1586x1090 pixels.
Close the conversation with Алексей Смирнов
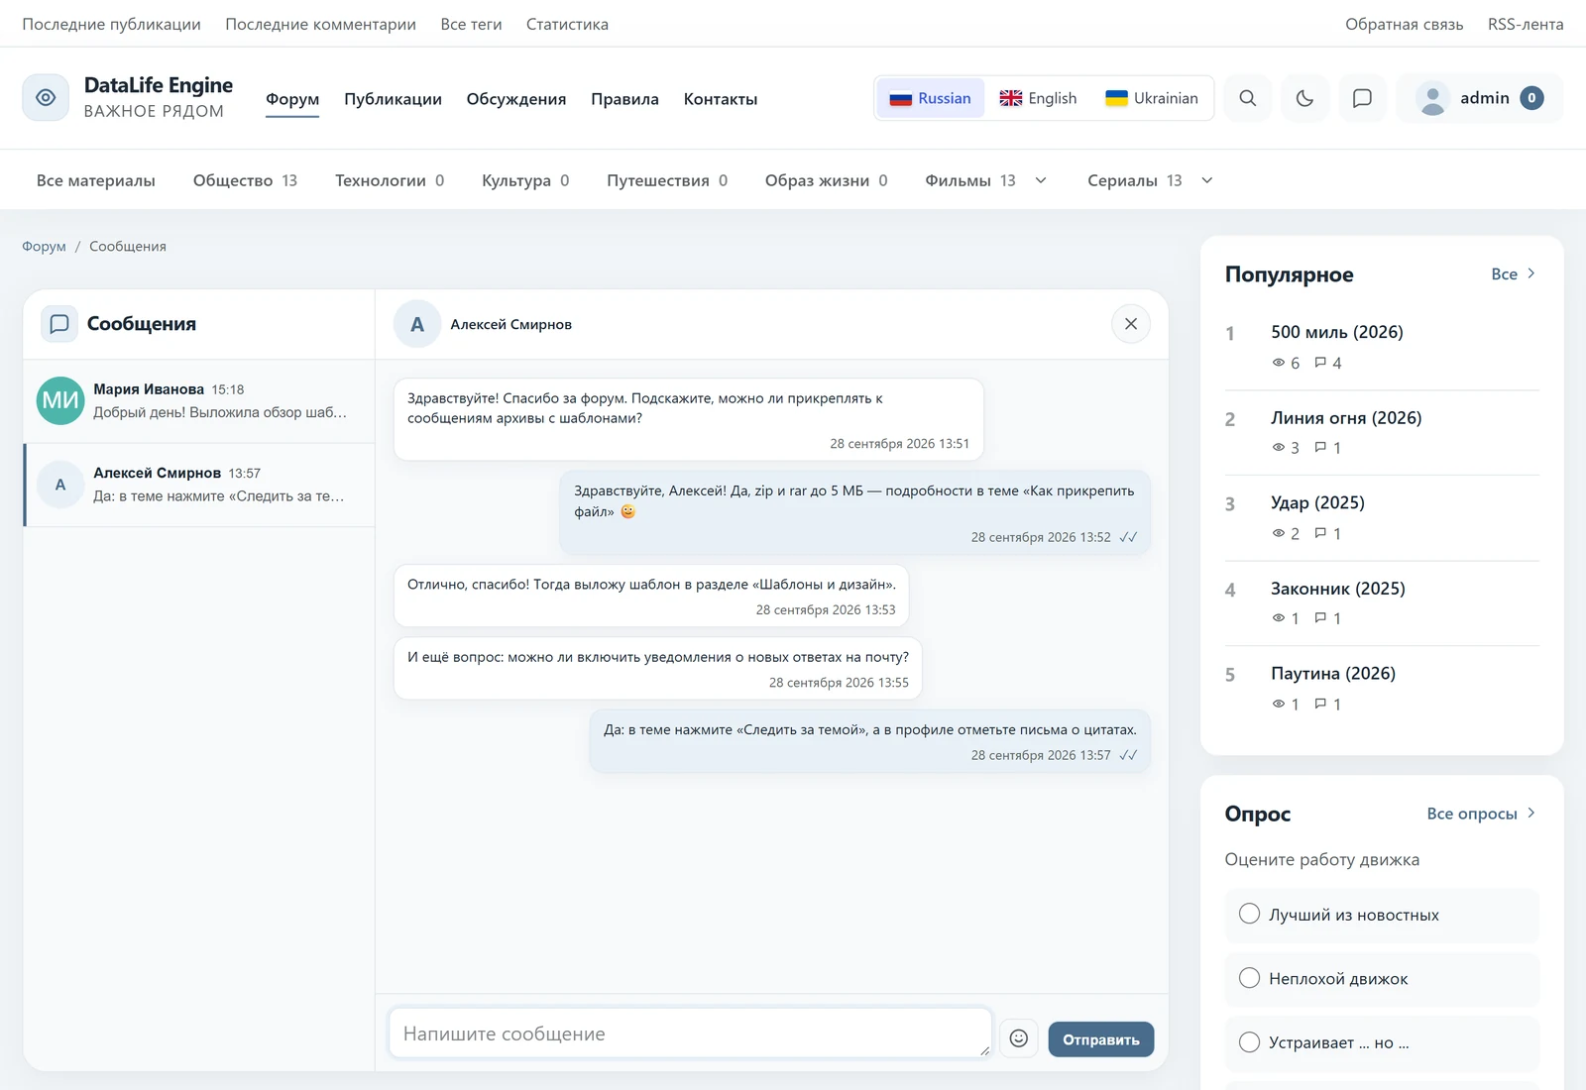tap(1131, 324)
